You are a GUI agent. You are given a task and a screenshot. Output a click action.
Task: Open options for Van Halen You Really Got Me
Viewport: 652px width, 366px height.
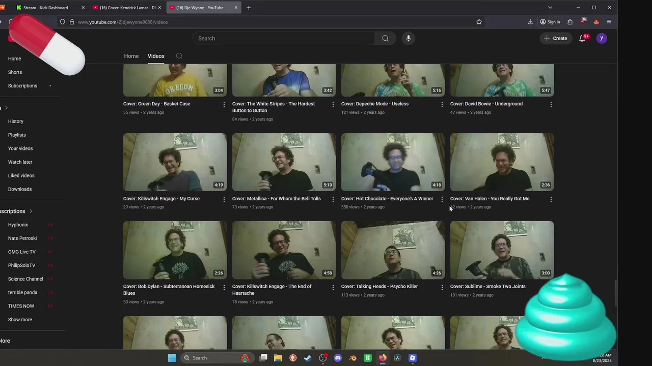(551, 199)
